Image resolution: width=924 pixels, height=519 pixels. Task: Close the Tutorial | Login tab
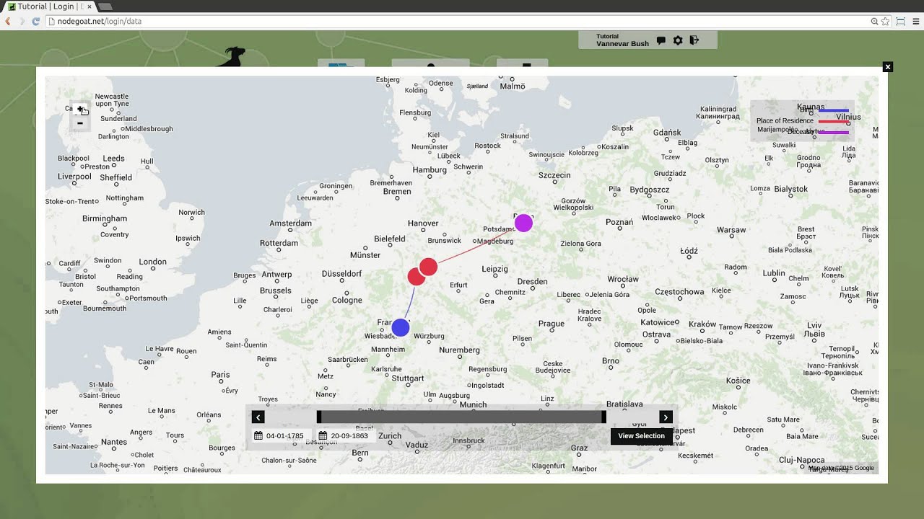tap(90, 6)
